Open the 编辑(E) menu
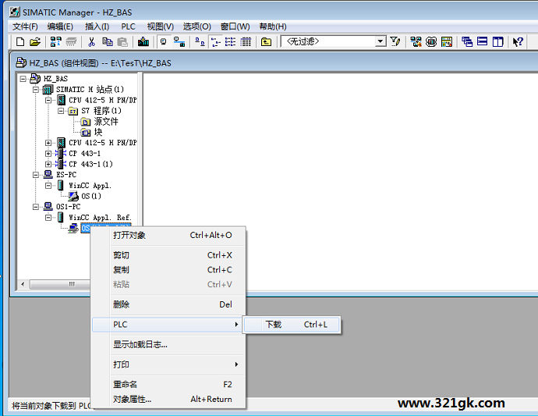Viewport: 538px width, 416px height. (60, 27)
